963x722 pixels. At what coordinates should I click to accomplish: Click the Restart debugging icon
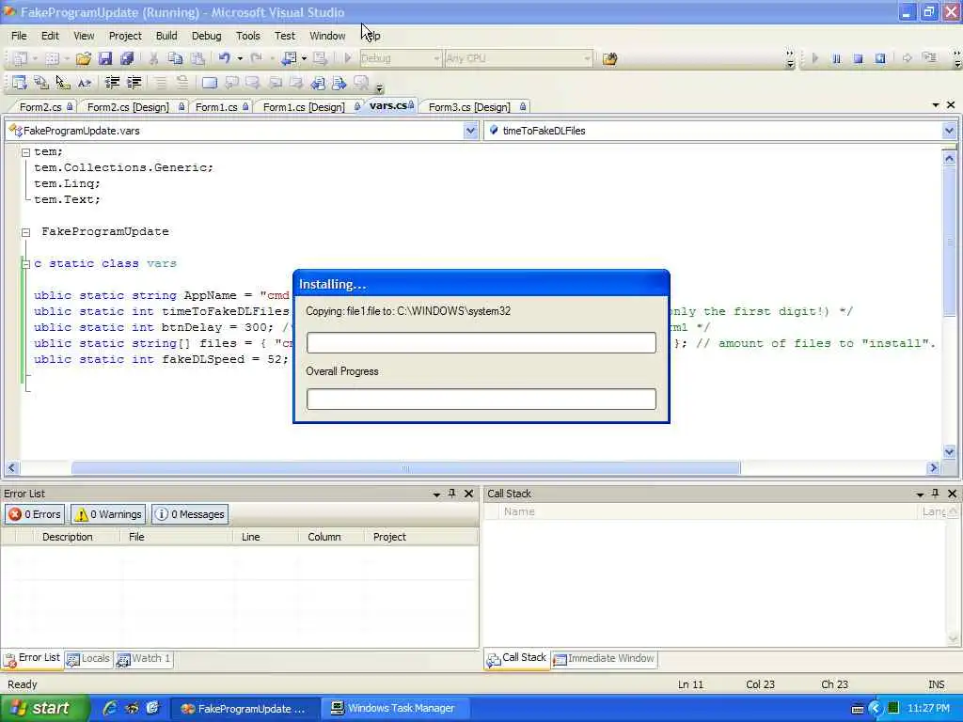tap(880, 59)
